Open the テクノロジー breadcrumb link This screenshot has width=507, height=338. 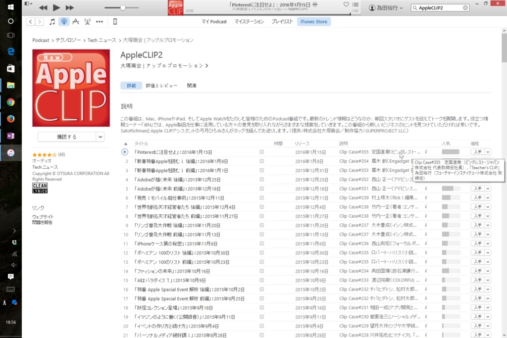[68, 40]
